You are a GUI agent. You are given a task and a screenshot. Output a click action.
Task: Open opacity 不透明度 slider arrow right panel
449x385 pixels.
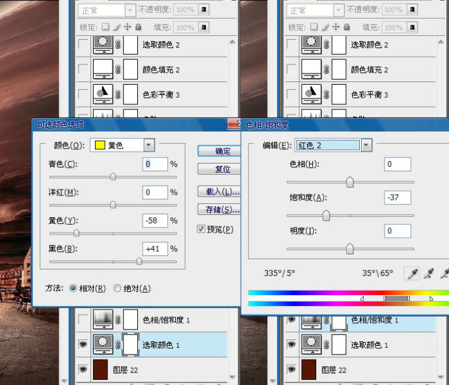coord(413,10)
